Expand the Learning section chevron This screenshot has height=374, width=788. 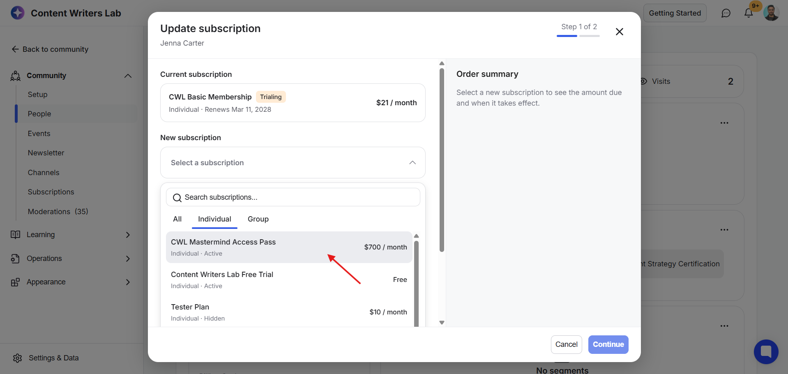tap(128, 235)
